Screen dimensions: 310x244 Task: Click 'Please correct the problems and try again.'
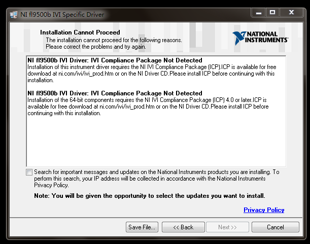[x=96, y=47]
